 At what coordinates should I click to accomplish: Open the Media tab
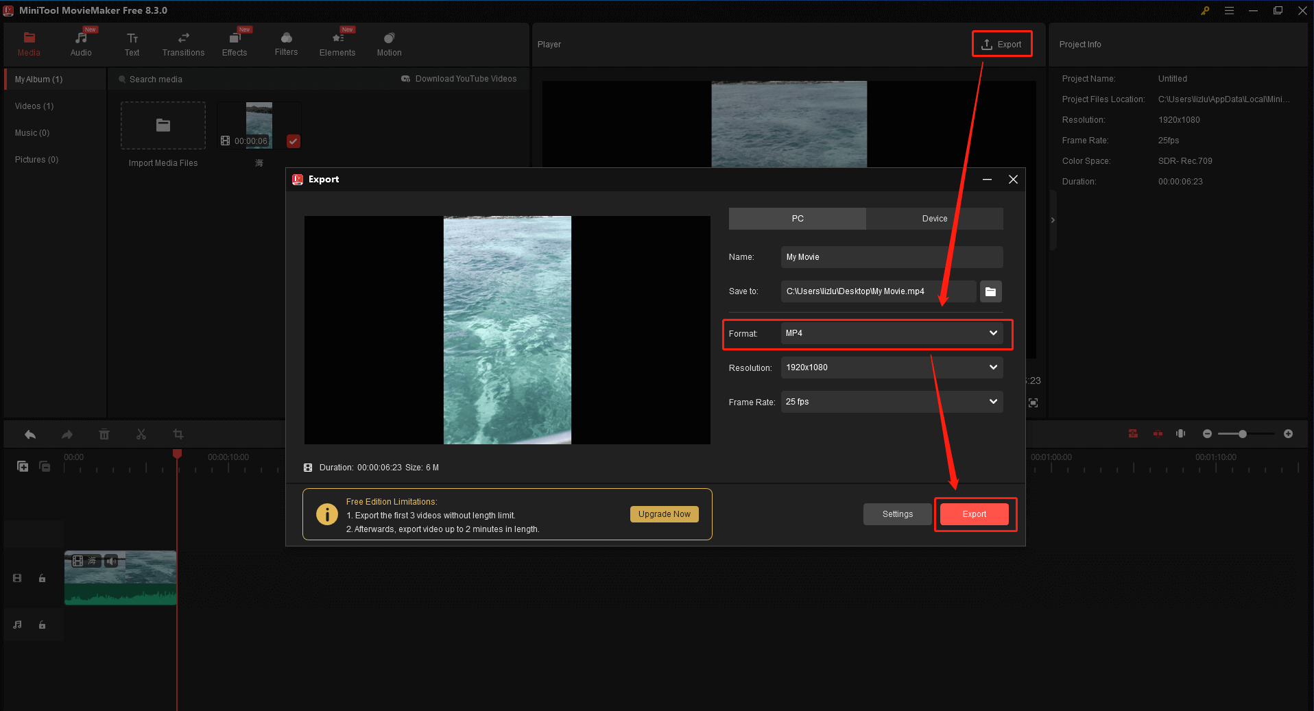point(29,44)
